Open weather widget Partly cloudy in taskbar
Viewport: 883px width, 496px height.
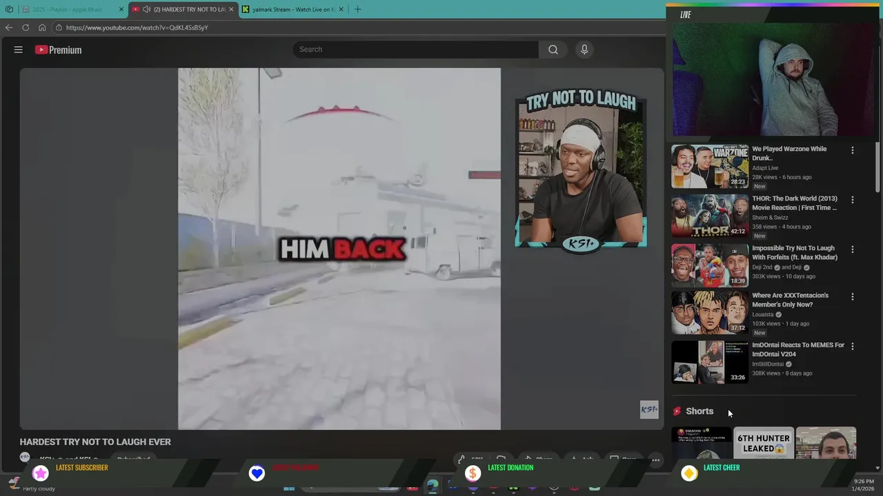tap(32, 485)
